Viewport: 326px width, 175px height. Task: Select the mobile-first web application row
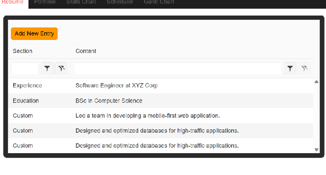coord(161,116)
